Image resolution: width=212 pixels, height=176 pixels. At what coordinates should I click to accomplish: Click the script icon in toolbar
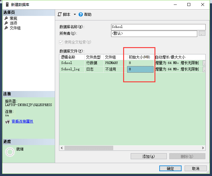[60, 14]
